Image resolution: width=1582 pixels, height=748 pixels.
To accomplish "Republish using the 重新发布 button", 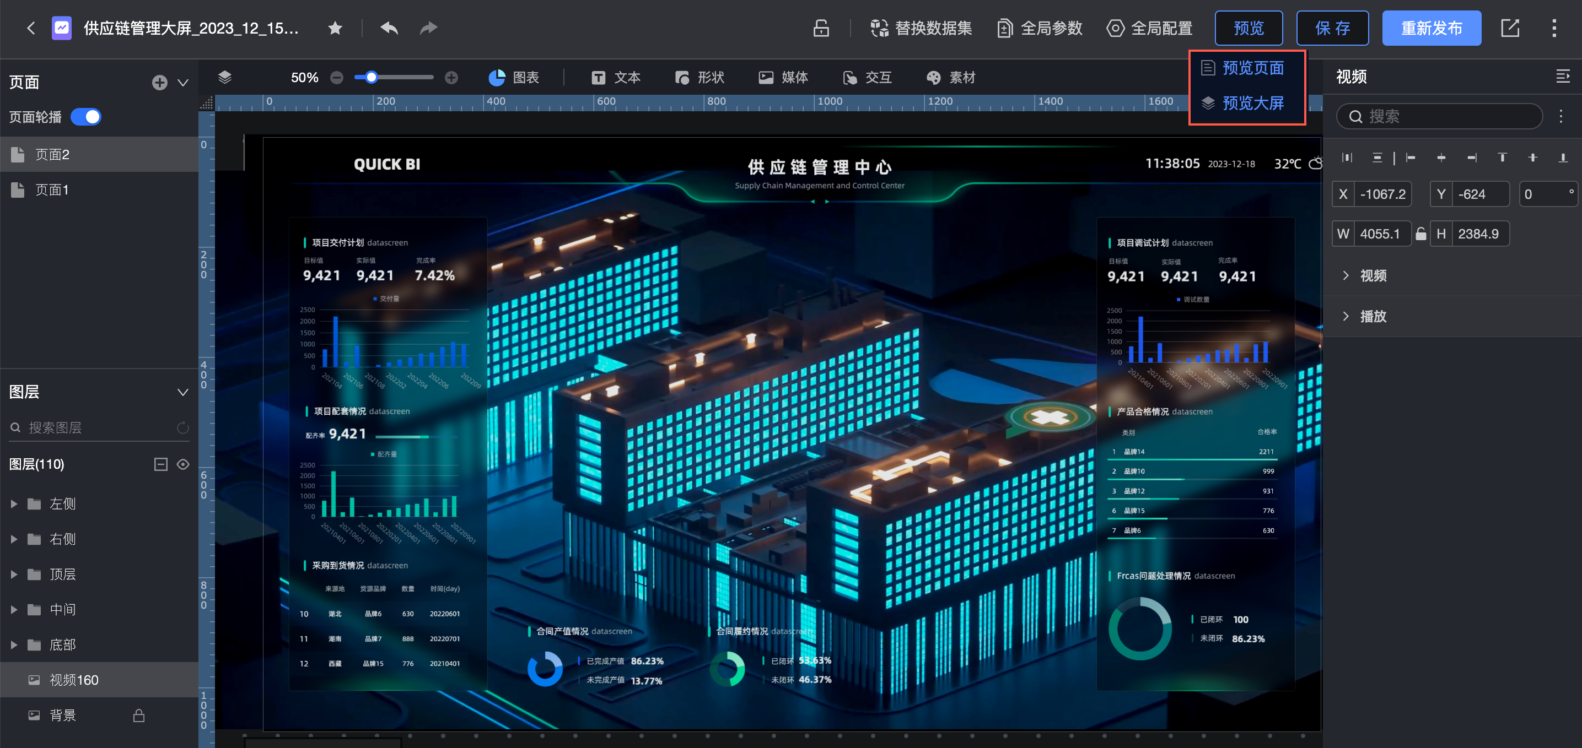I will point(1432,28).
